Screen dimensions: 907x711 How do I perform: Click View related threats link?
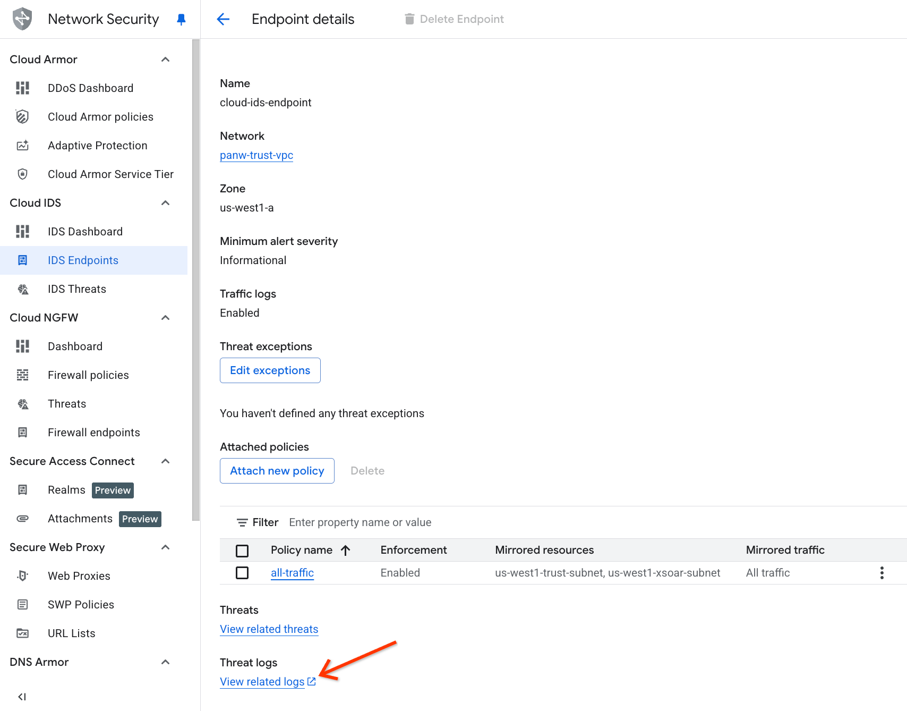click(x=269, y=629)
